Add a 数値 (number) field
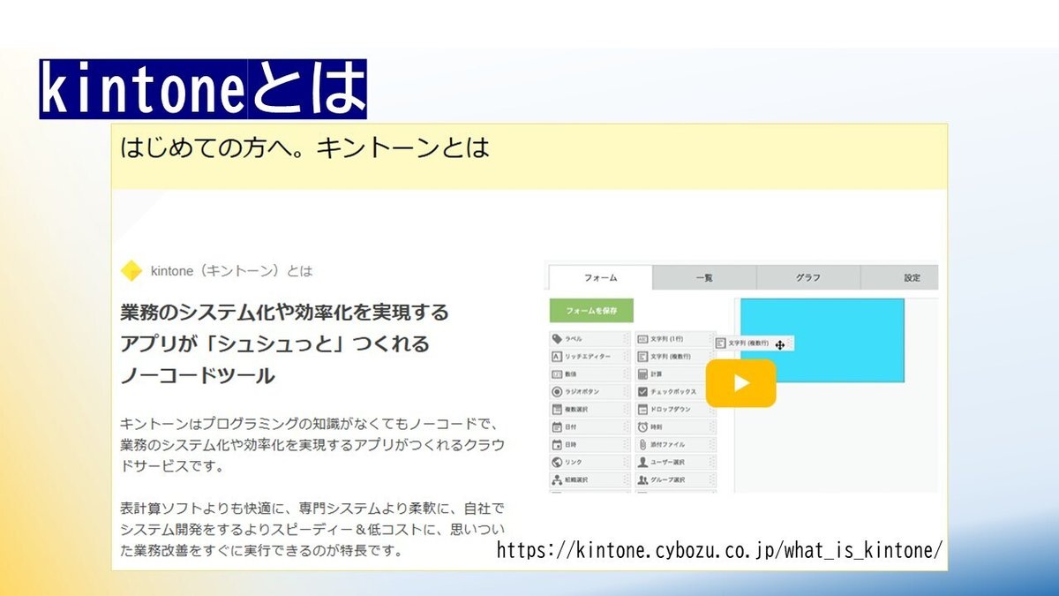 pos(590,373)
